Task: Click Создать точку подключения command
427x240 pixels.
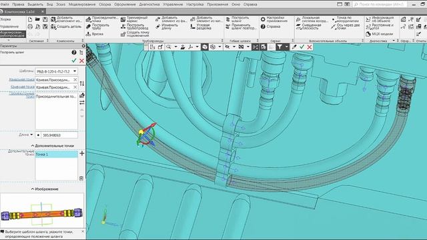Action: pyautogui.click(x=135, y=34)
